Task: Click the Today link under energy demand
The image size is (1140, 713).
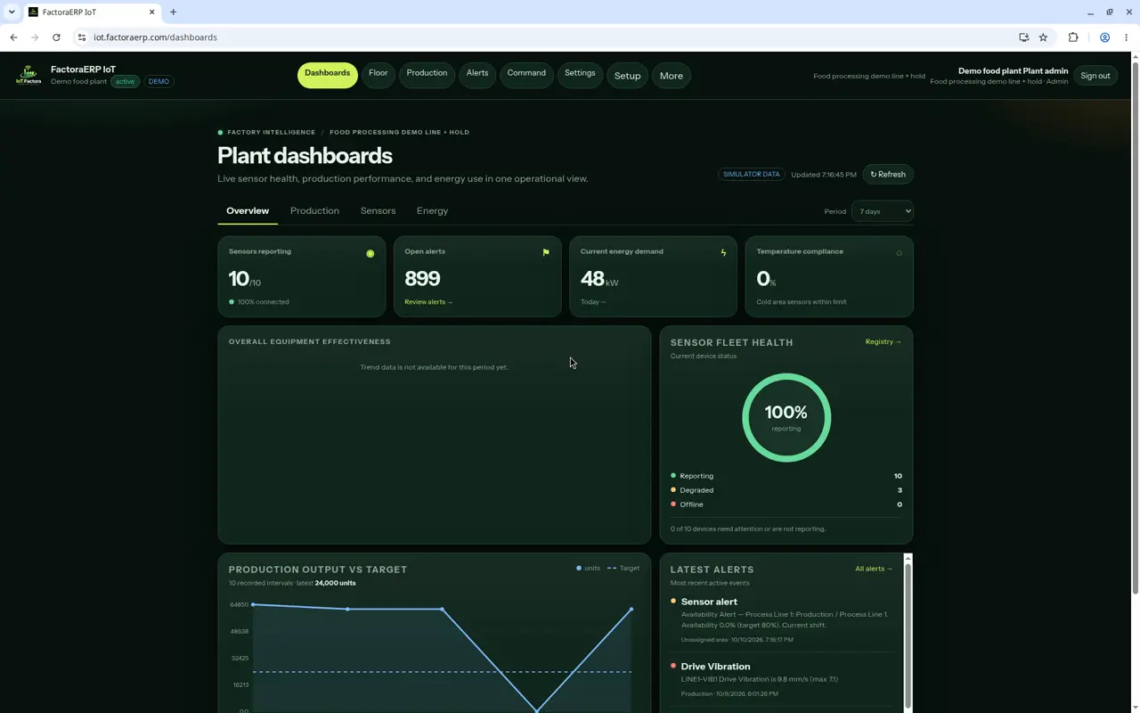Action: click(x=593, y=302)
